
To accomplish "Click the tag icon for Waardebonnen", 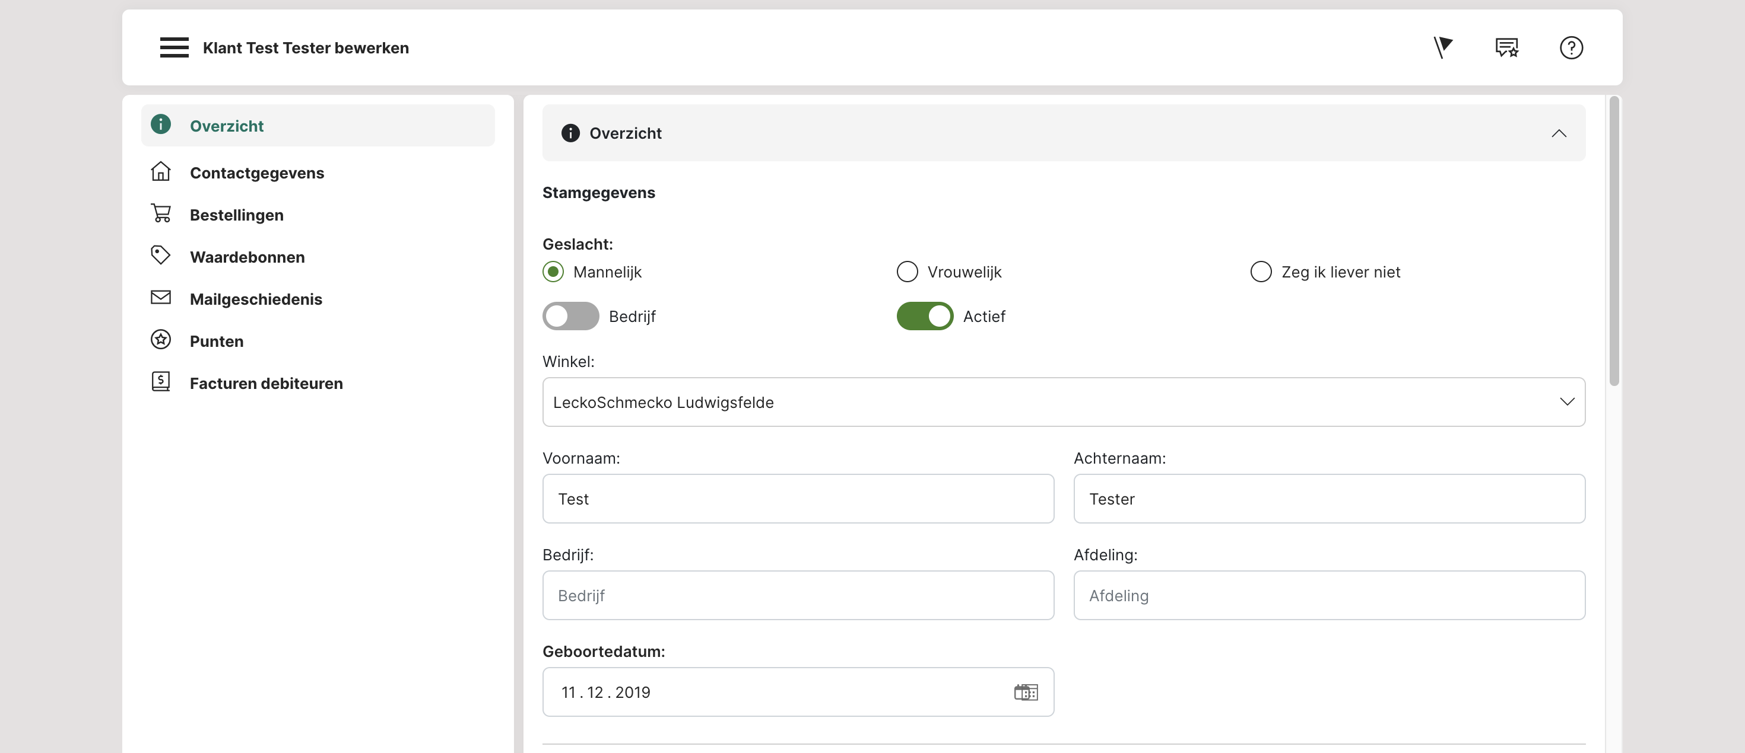I will point(160,256).
